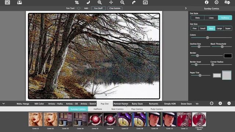Apply the Comic 05 preset thumbnail
Viewport: 235px width, 132px height.
coord(95,120)
